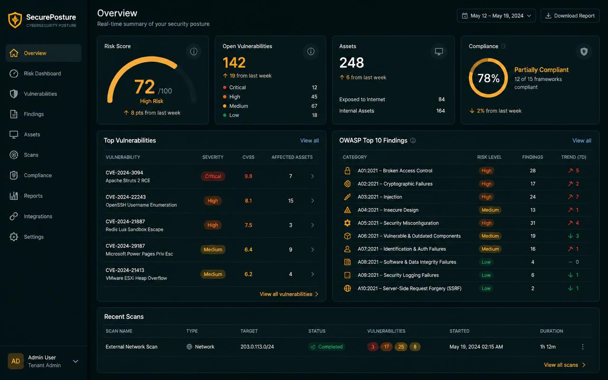Screen dimensions: 608x380
Task: Click the person icon for Identification & Auth Failures
Action: coord(347,249)
